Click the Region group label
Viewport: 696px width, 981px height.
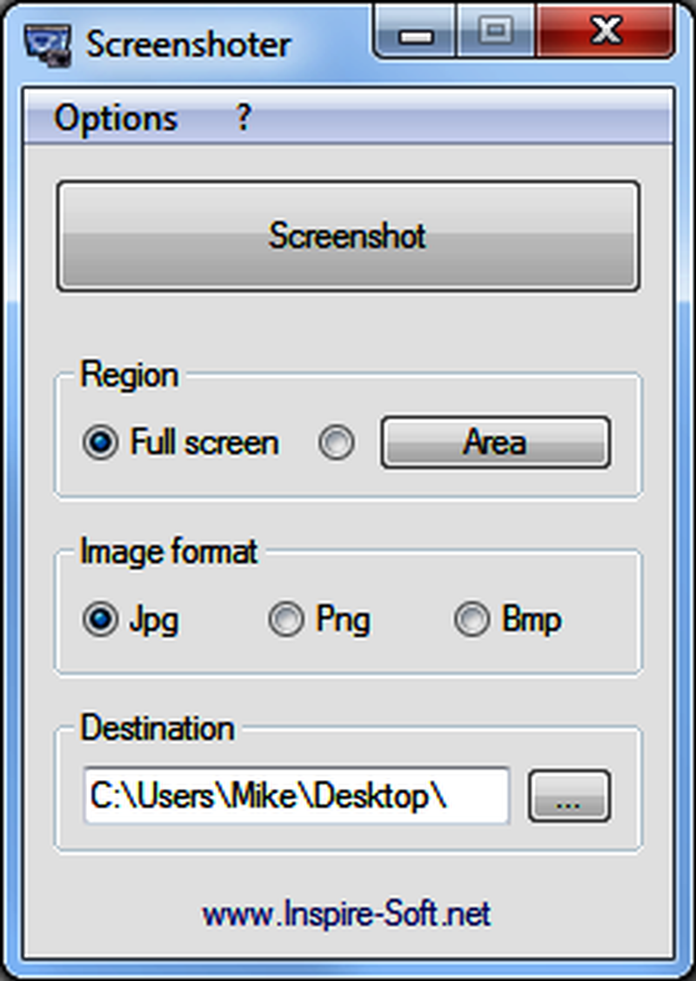tap(129, 375)
